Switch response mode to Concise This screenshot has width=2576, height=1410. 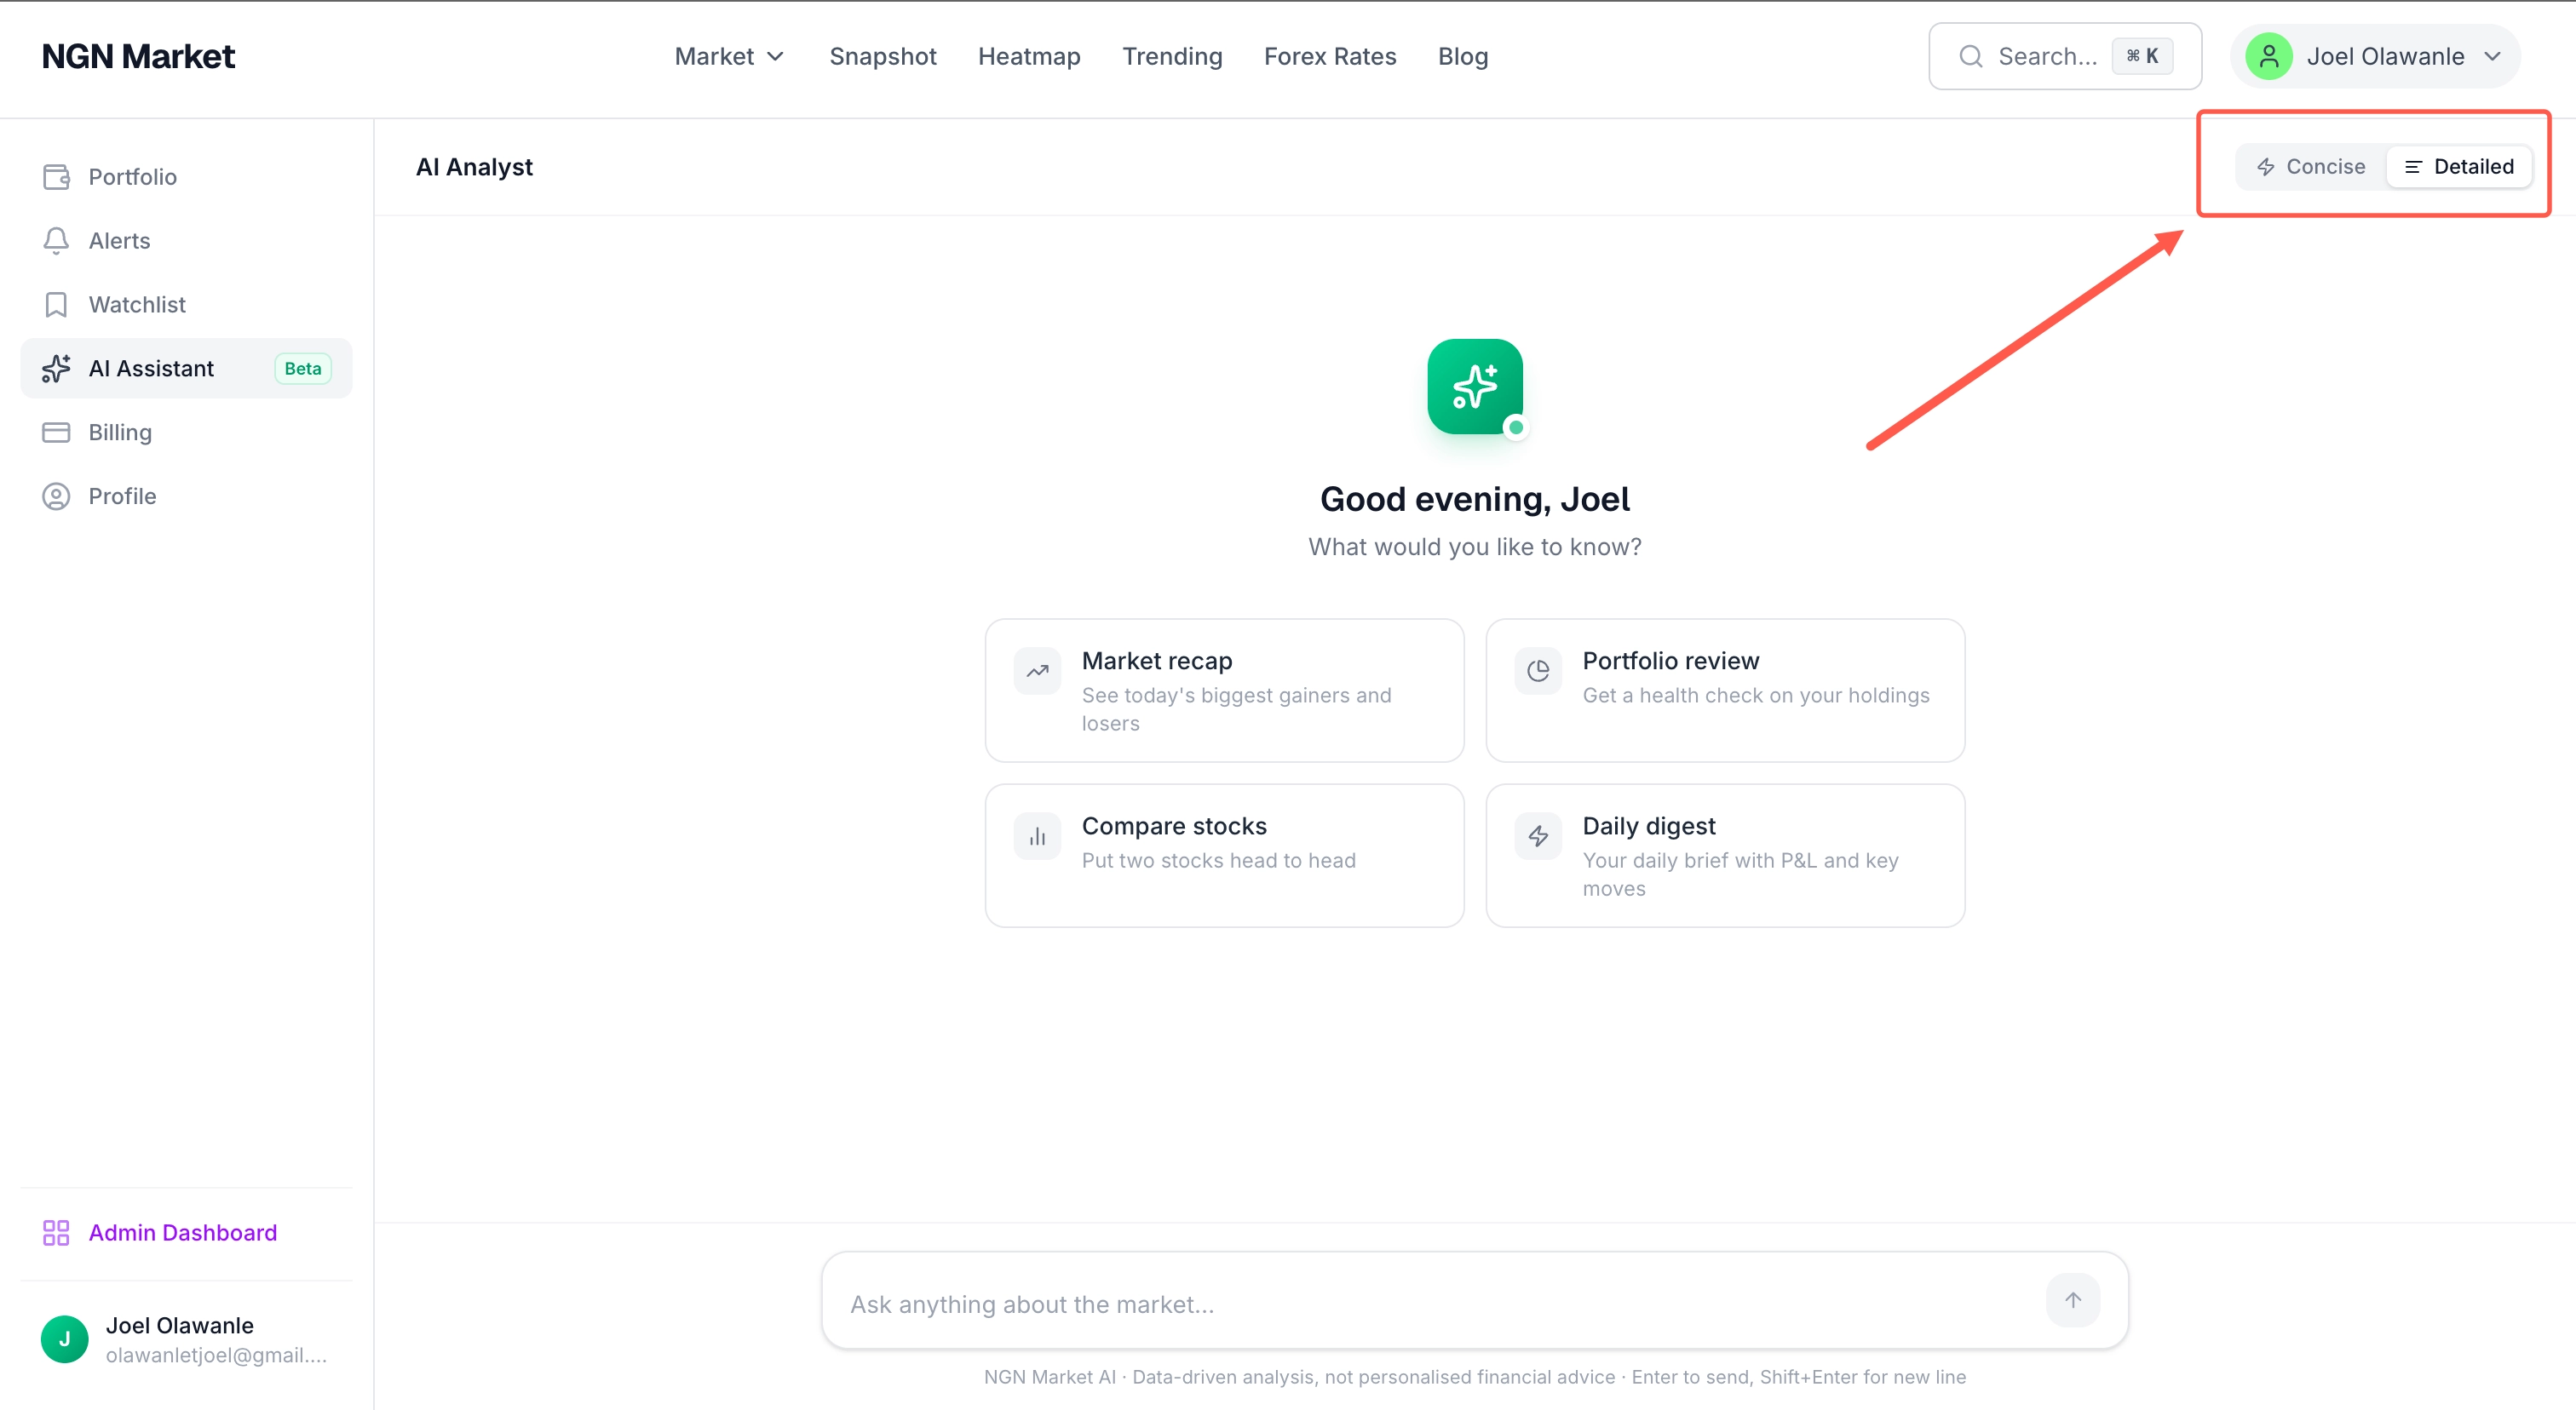coord(2311,166)
